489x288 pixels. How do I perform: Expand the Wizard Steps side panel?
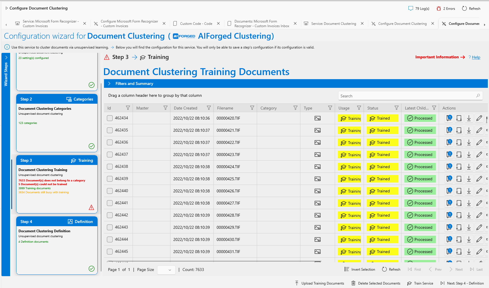click(6, 57)
